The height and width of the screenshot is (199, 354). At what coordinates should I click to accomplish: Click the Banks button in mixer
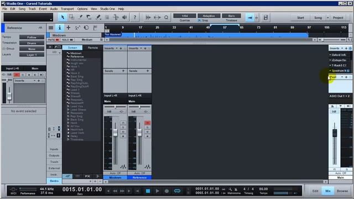54,181
